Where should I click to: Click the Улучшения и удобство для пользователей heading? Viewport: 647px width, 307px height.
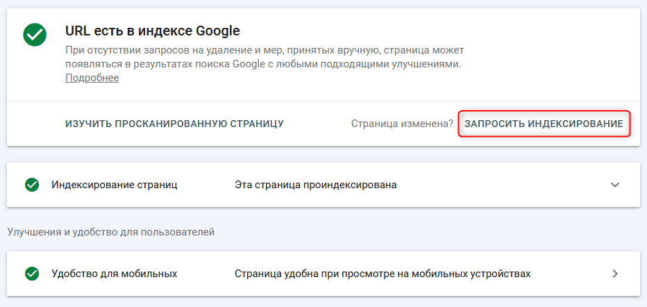coord(110,231)
